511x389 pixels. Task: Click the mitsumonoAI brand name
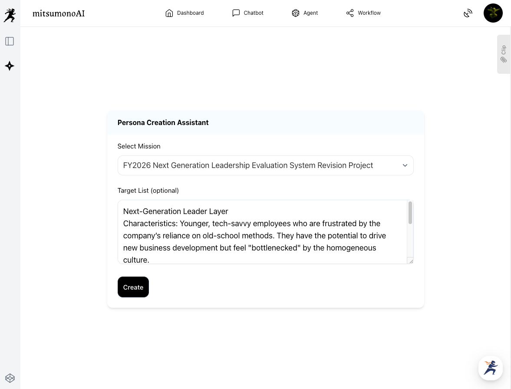click(59, 13)
